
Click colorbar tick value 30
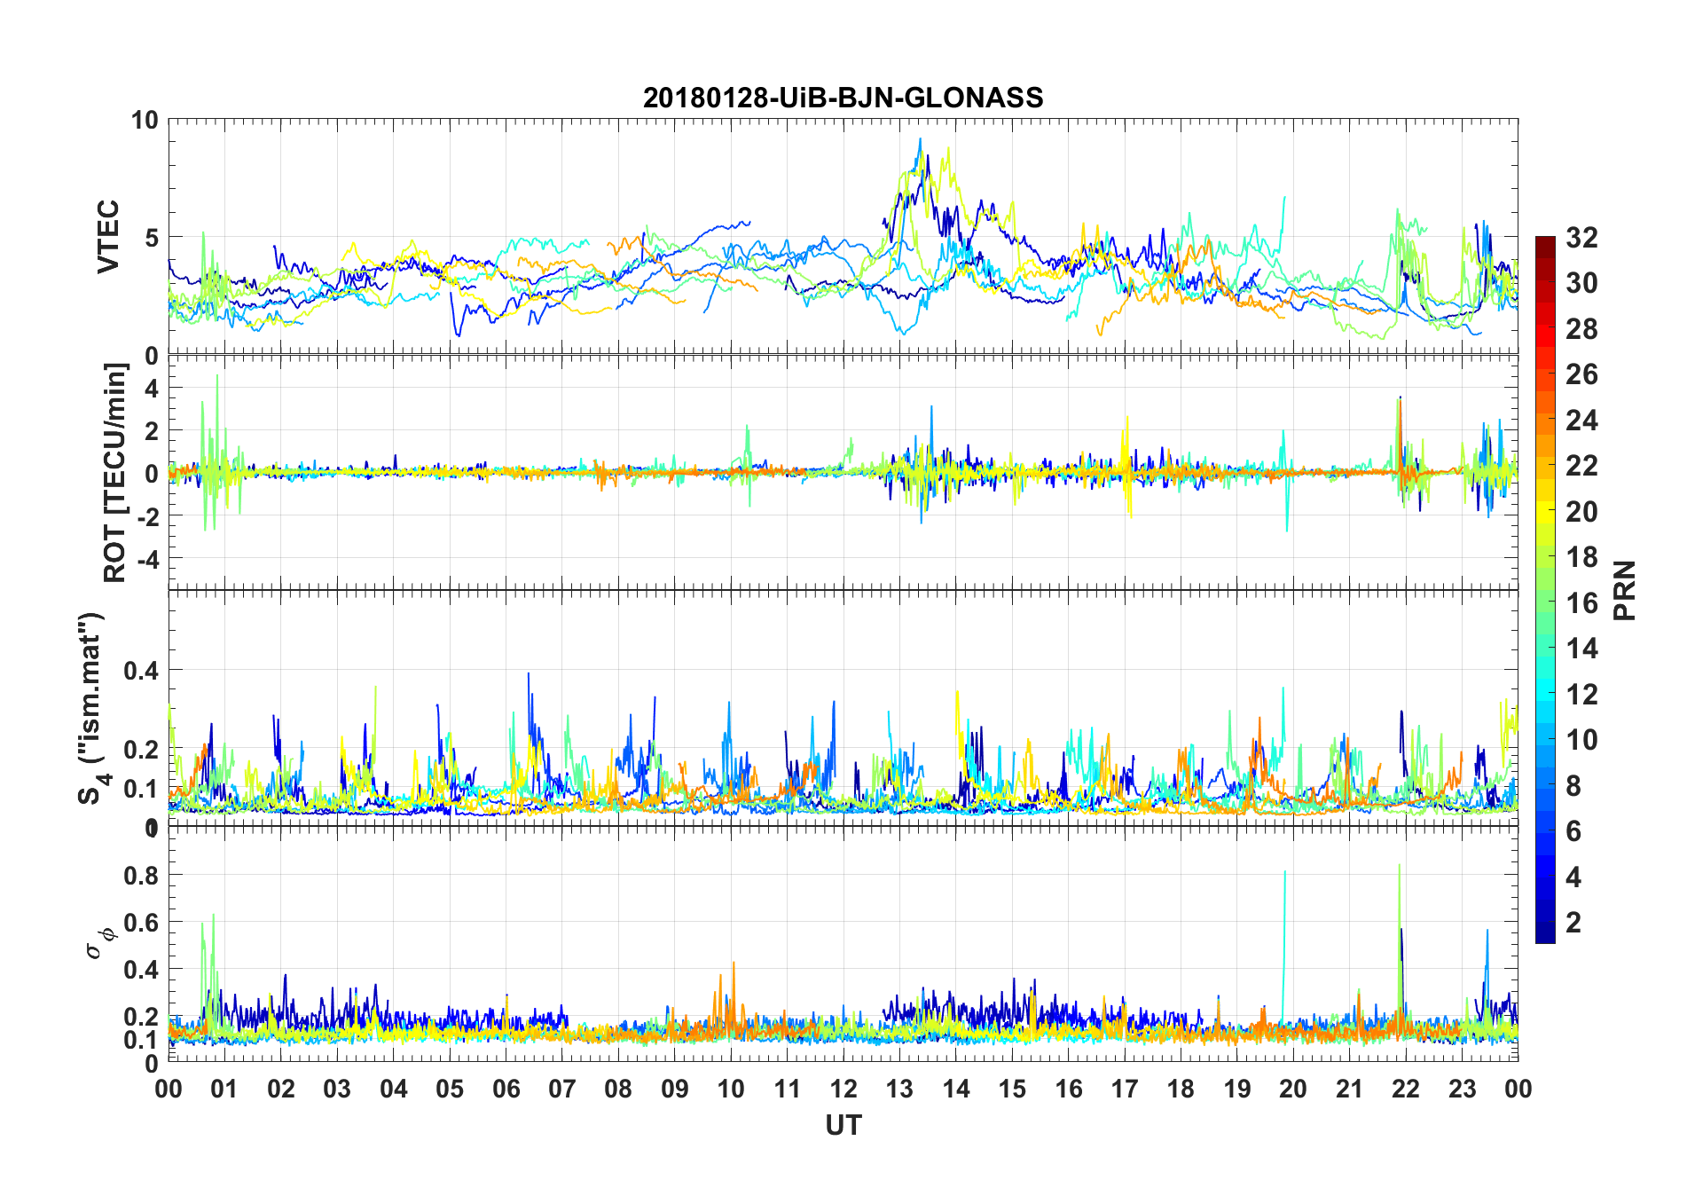(1581, 283)
